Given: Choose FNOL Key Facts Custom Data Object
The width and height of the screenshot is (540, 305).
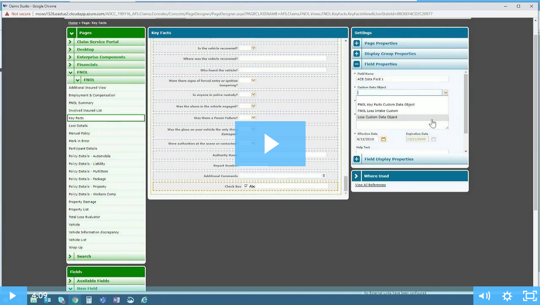Looking at the screenshot, I should point(386,104).
